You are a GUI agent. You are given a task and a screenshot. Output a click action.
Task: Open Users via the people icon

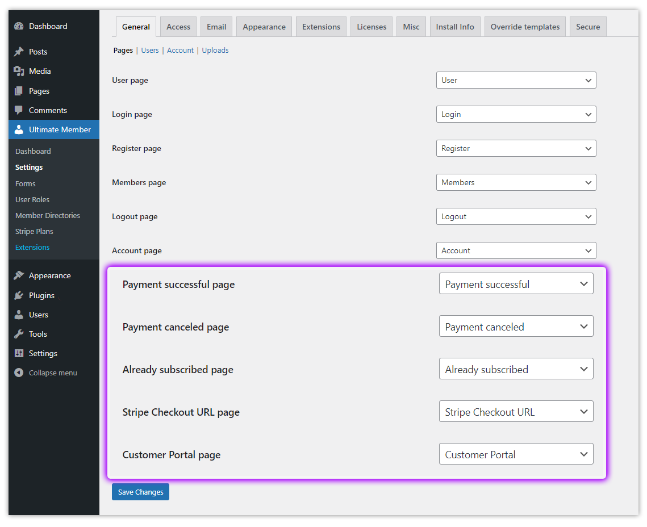click(x=18, y=315)
